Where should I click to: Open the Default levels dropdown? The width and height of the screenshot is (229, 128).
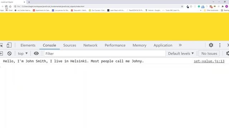[x=181, y=54]
